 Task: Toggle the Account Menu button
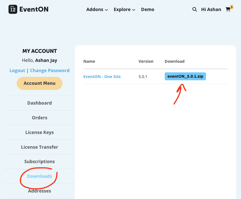pyautogui.click(x=40, y=83)
